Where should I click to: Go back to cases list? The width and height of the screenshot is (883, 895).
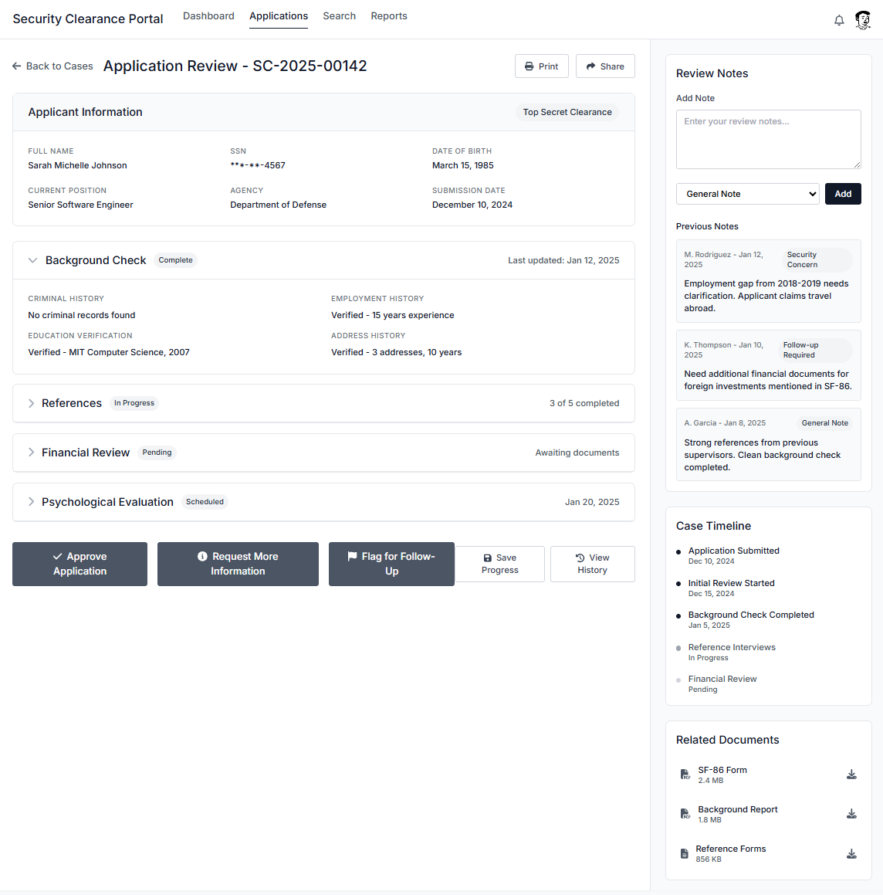(52, 66)
